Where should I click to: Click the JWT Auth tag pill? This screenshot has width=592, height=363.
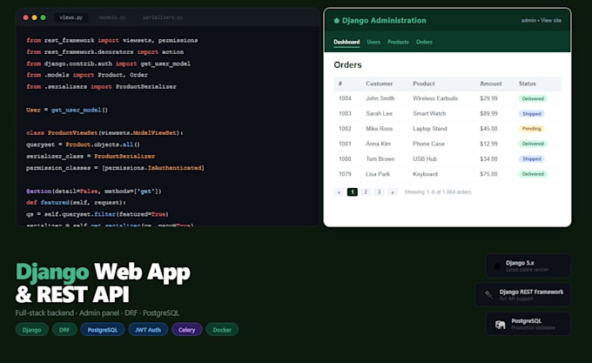pos(148,330)
